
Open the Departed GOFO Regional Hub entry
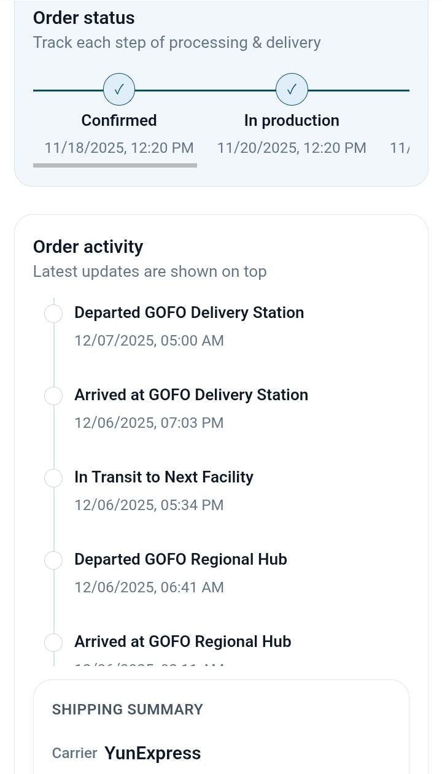[180, 559]
